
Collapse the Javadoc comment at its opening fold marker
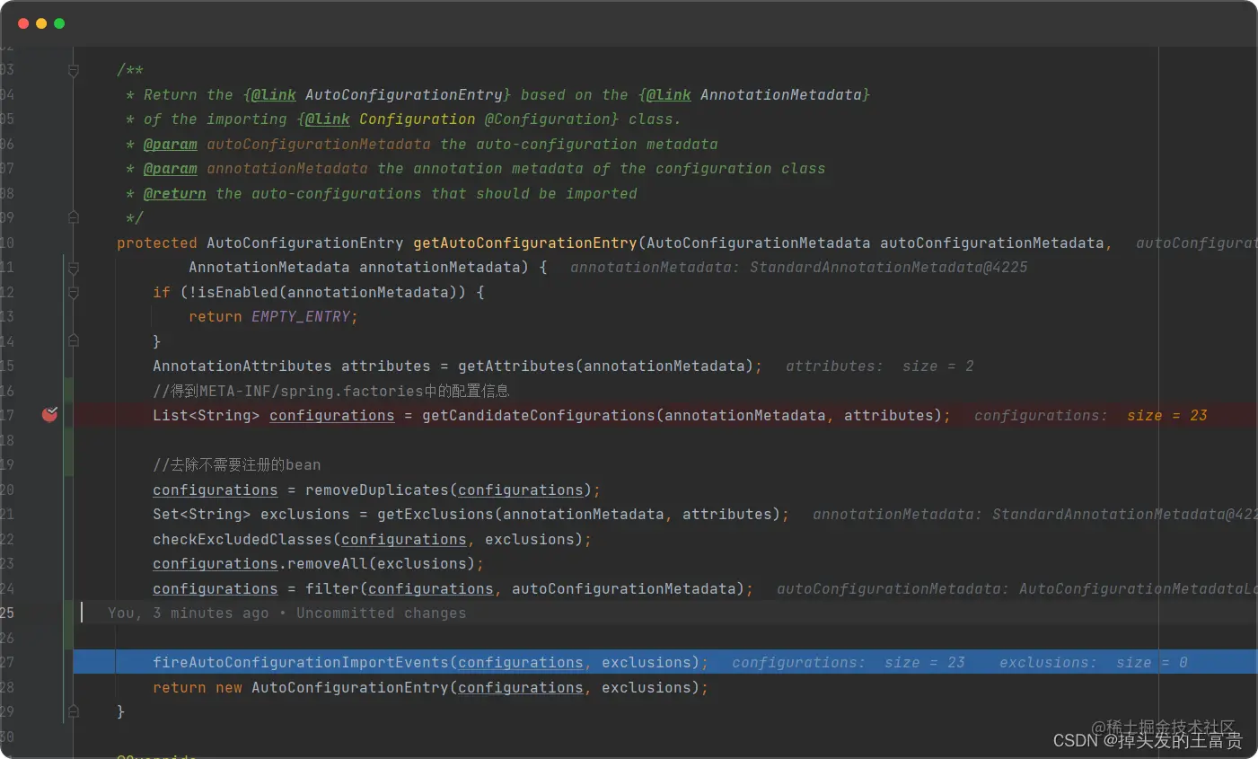[74, 70]
